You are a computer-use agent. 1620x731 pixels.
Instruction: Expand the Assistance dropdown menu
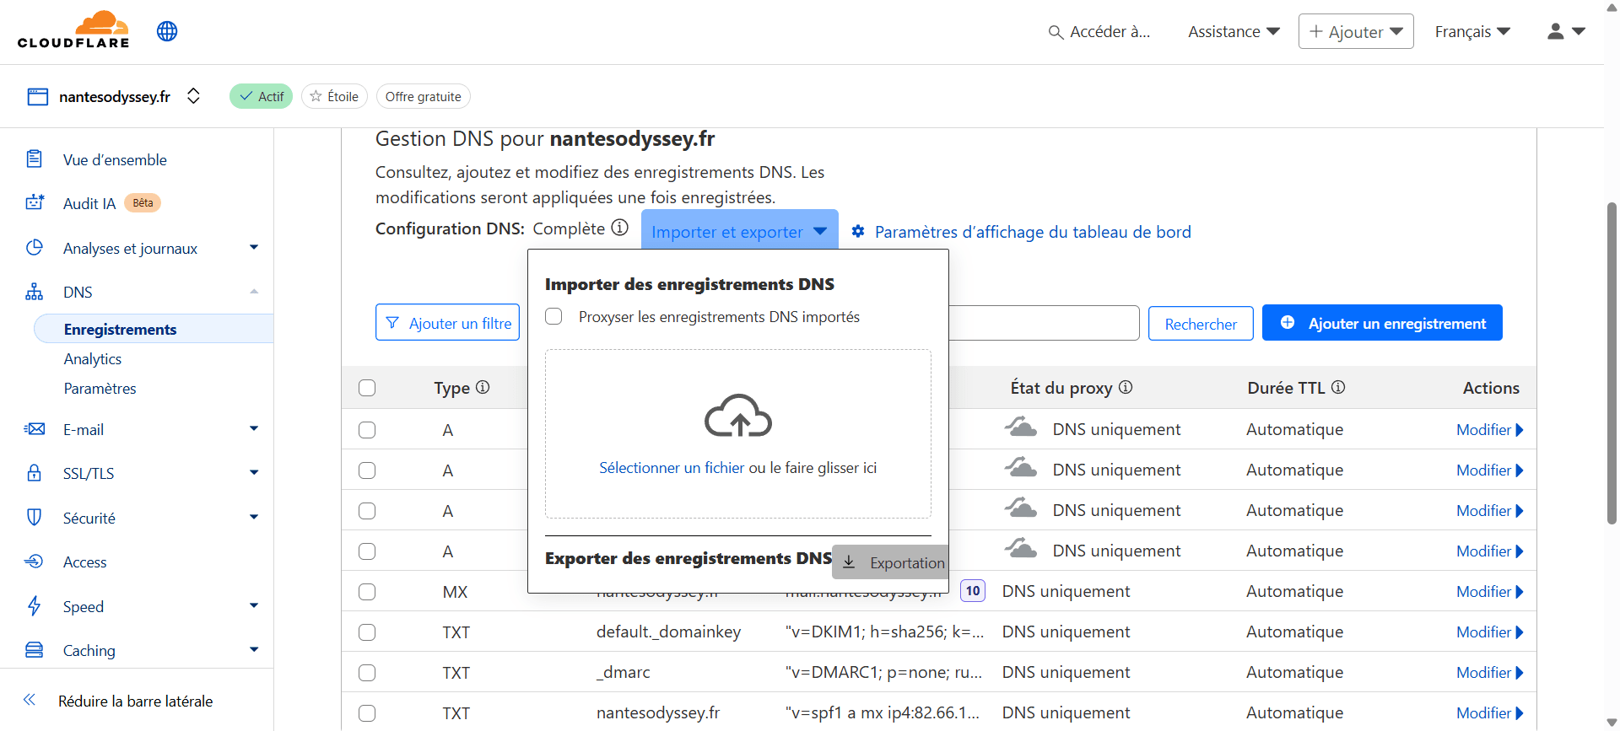(1234, 31)
